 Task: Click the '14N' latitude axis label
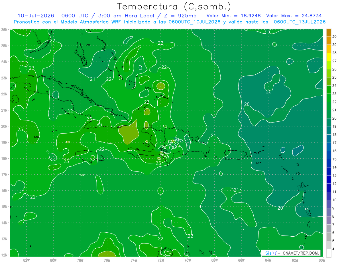pos(4,223)
